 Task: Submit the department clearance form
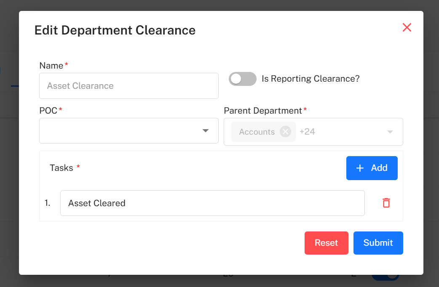coord(378,243)
